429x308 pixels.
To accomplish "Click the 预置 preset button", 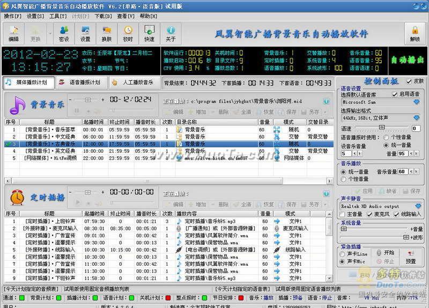I will click(x=411, y=257).
